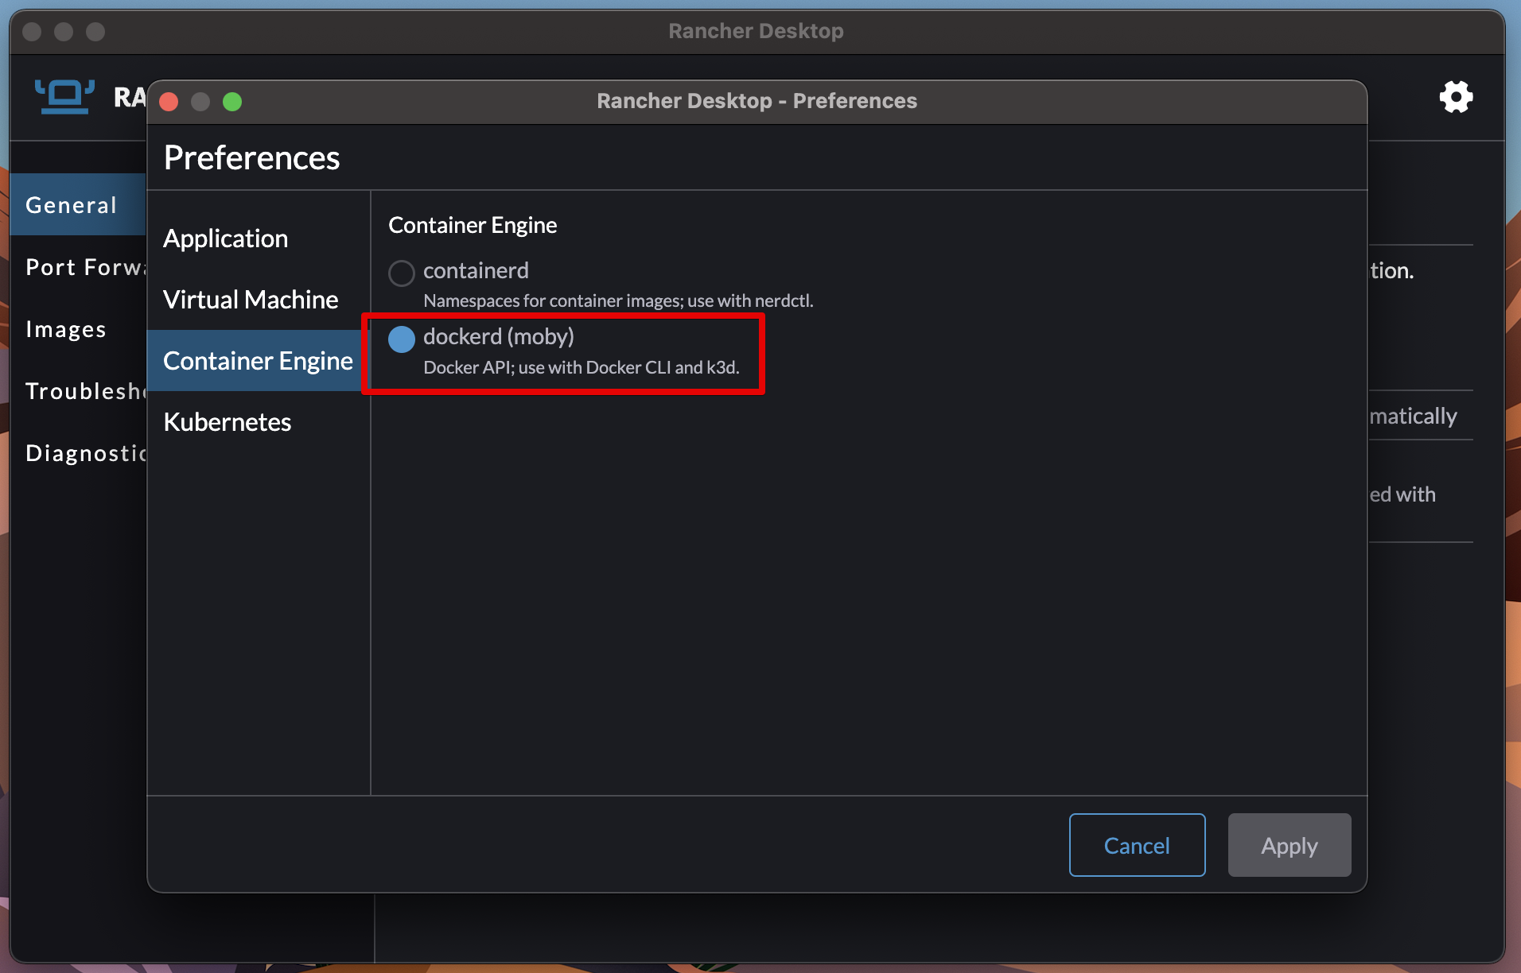
Task: Select the dockerd (moby) radio button
Action: 402,339
